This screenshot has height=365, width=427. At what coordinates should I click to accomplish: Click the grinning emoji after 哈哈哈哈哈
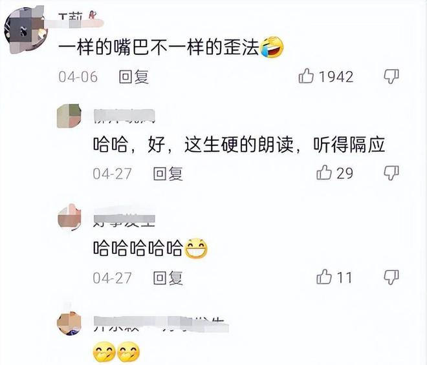[196, 248]
